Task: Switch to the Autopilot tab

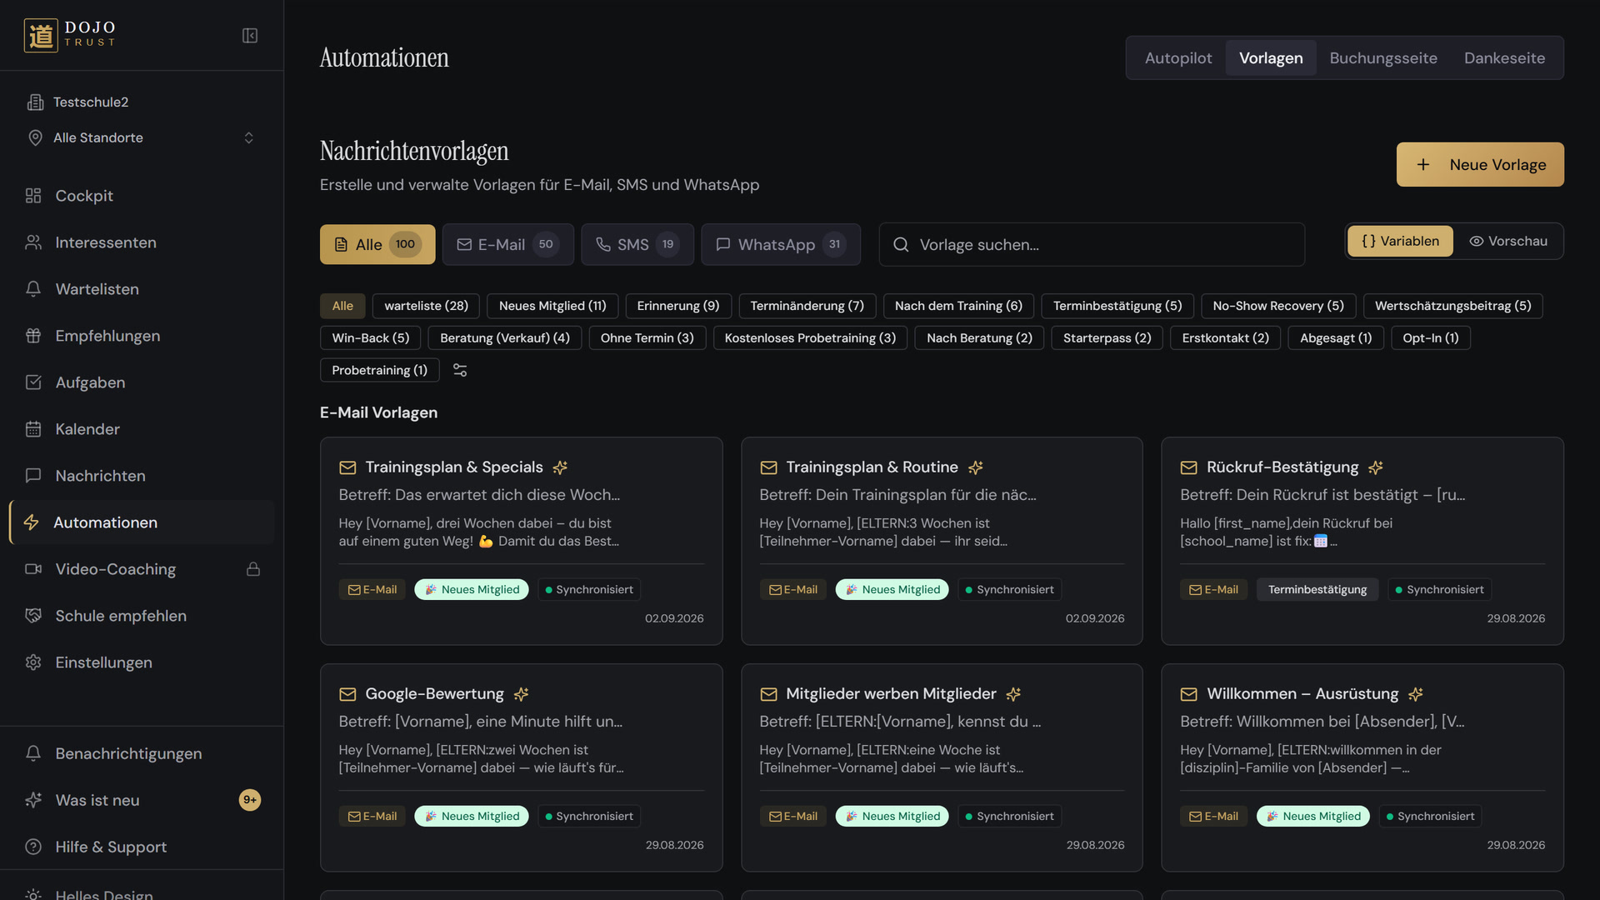Action: coord(1178,57)
